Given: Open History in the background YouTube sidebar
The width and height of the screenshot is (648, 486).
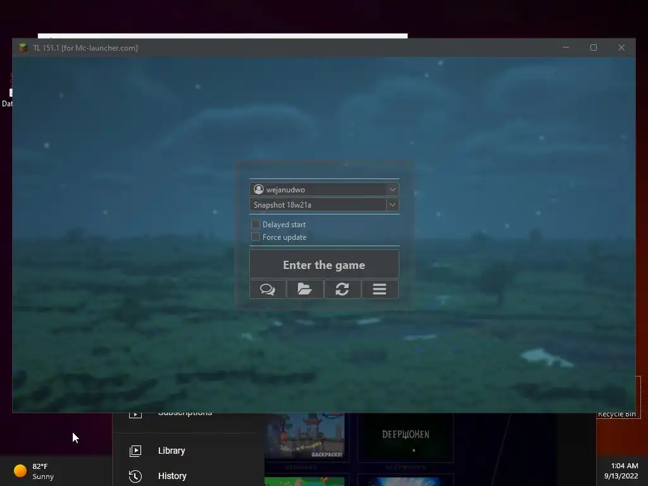Looking at the screenshot, I should 172,476.
